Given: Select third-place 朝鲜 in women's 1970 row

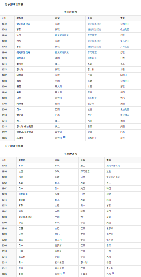Looking at the screenshot, I should [x=108, y=194].
